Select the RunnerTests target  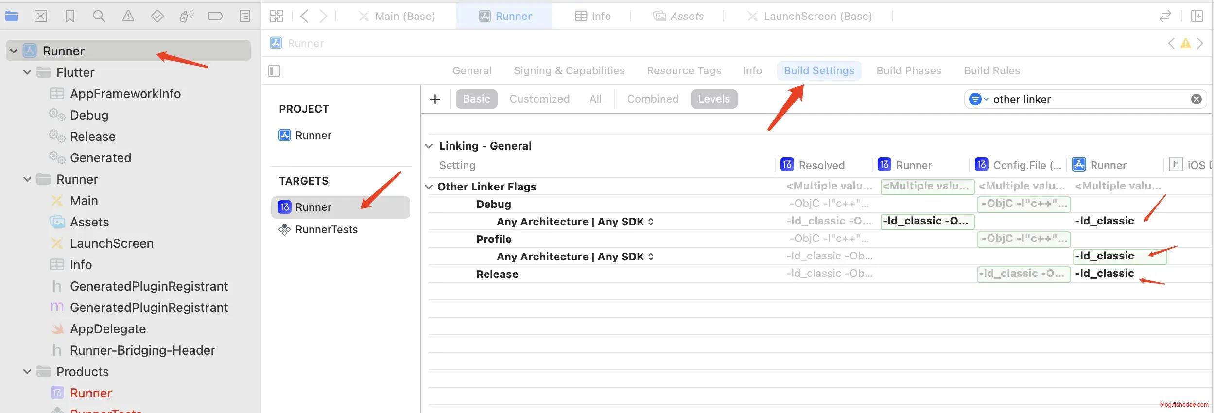pos(326,230)
